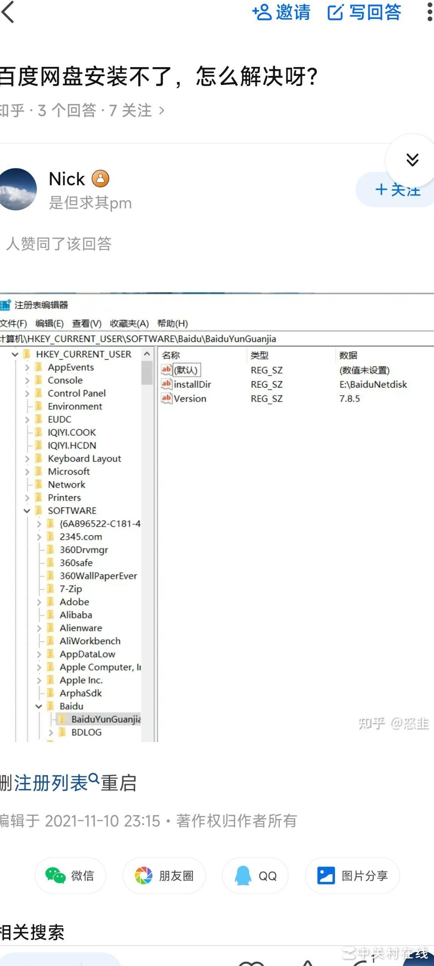Share to QQ
Viewport: 434px width, 966px height.
(x=255, y=875)
